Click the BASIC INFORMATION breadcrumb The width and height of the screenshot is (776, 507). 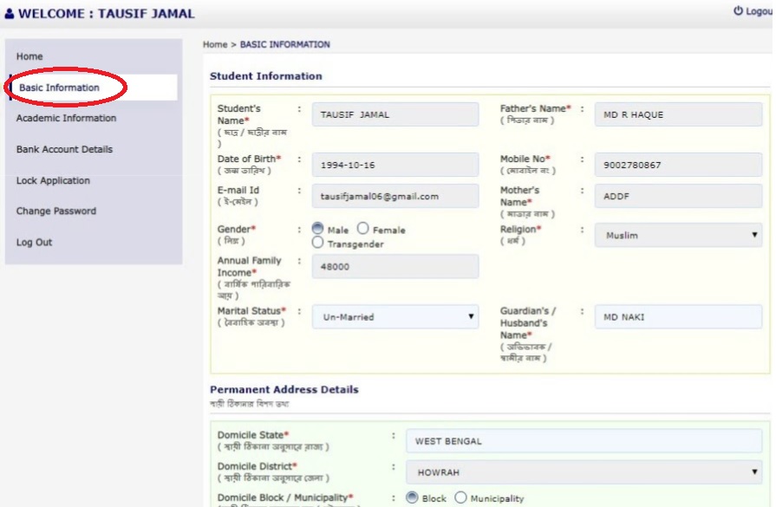click(284, 44)
